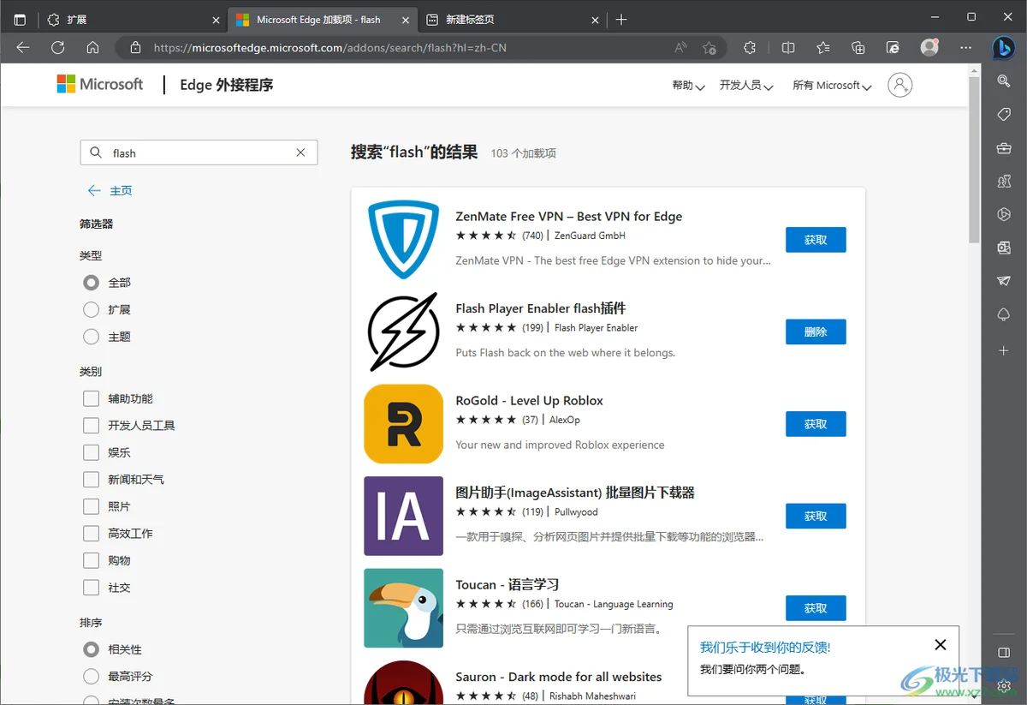This screenshot has height=705, width=1027.
Task: Sign in via the Microsoft account icon
Action: click(x=900, y=85)
